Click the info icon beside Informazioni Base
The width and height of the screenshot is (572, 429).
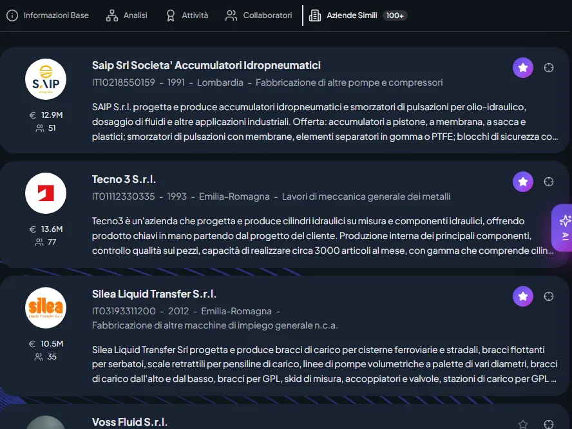pos(12,15)
